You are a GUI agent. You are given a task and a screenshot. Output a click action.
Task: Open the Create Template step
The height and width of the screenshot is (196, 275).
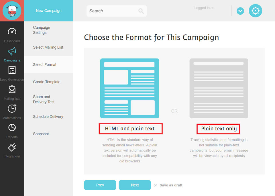pos(47,82)
